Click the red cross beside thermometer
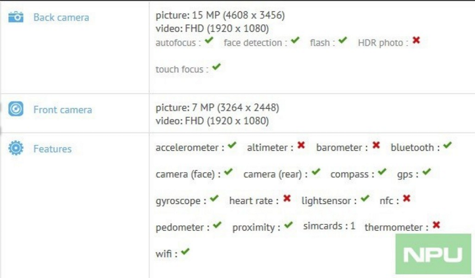The image size is (475, 278). [436, 225]
